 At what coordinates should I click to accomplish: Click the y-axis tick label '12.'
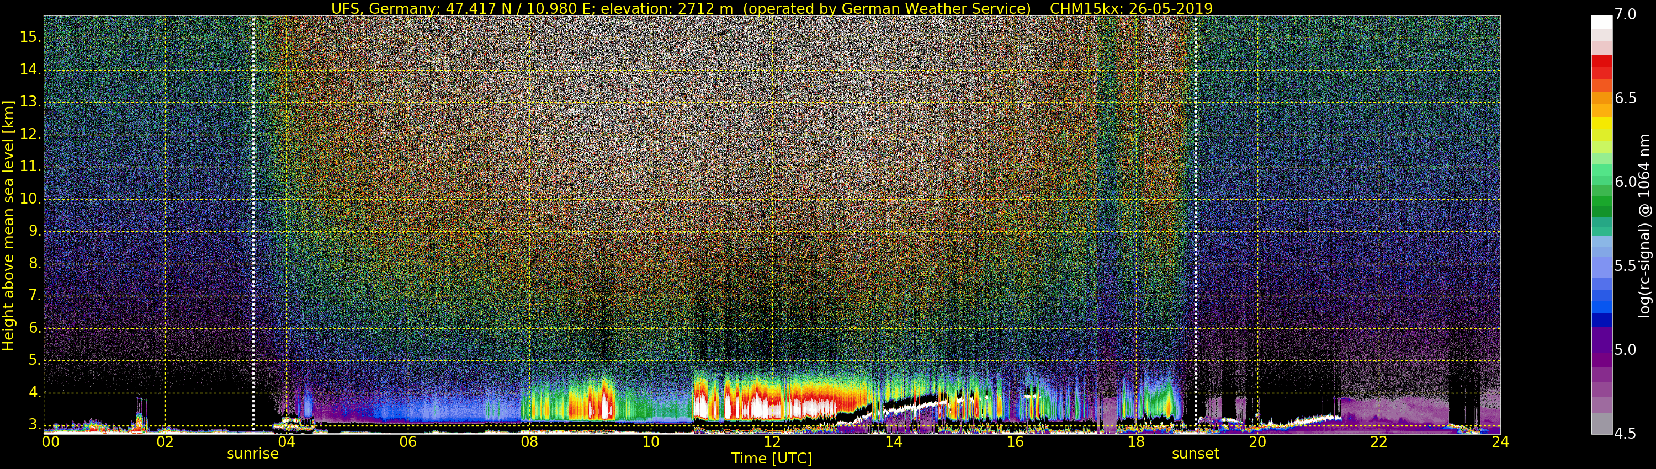(30, 134)
